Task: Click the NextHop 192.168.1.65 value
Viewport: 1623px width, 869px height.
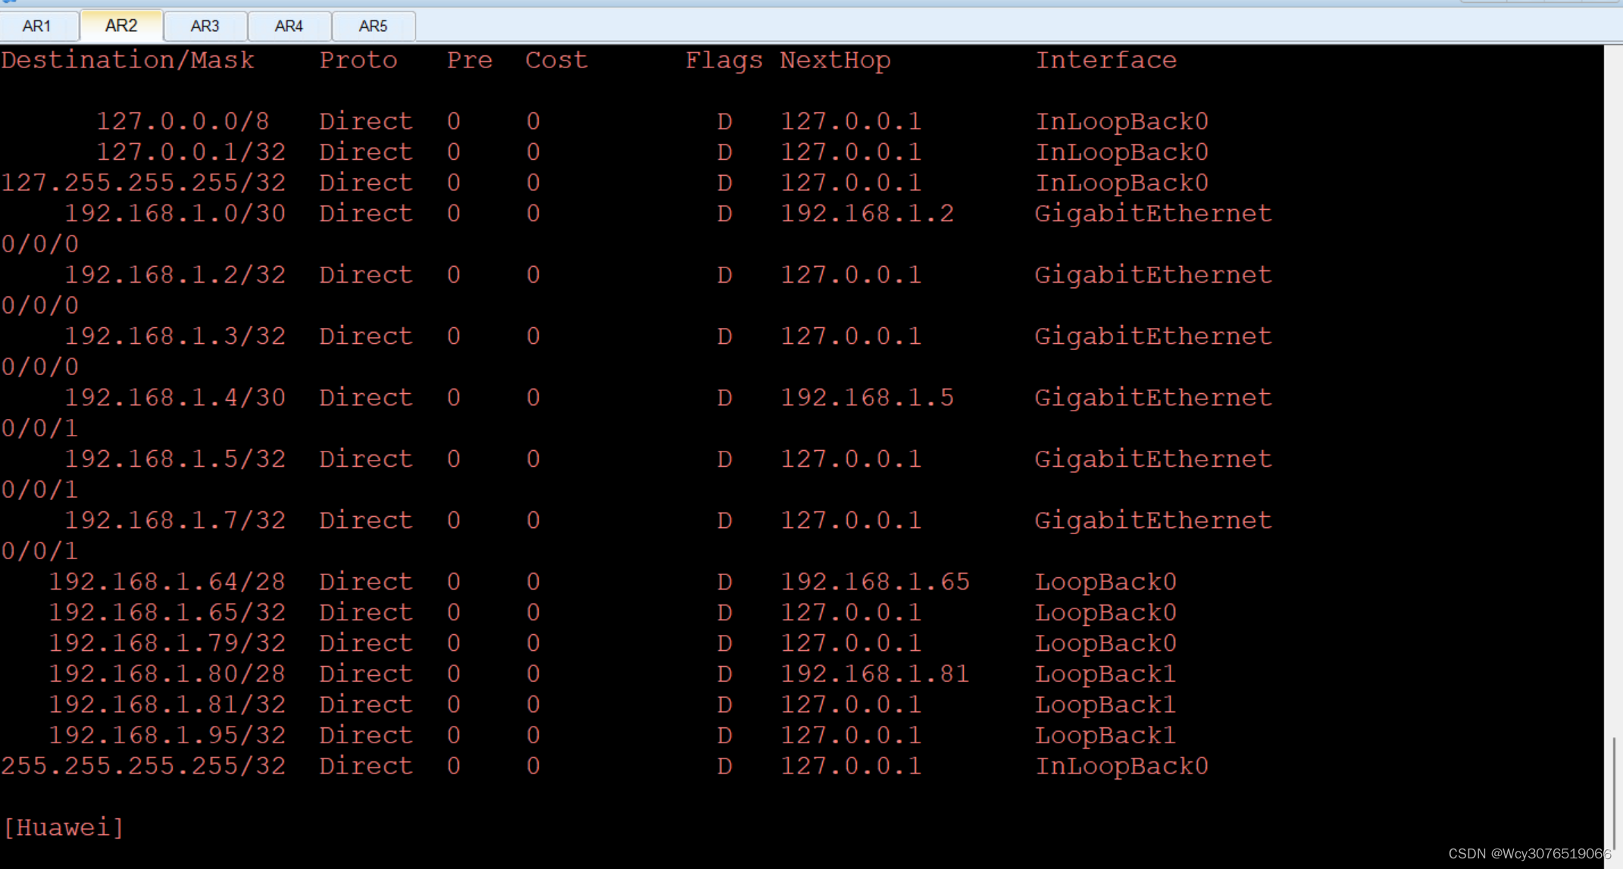Action: [875, 582]
